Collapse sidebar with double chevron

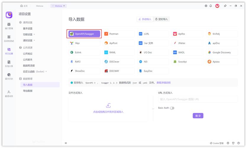click(66, 143)
